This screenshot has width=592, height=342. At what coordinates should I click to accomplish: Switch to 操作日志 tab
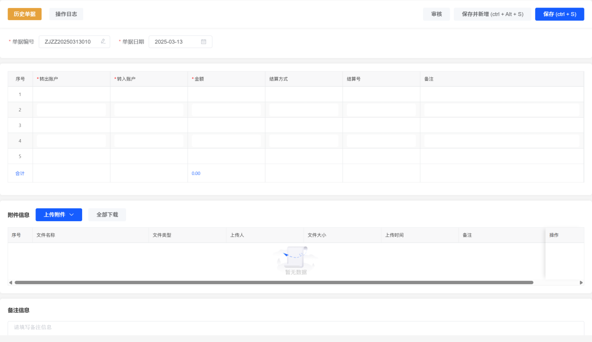coord(66,14)
